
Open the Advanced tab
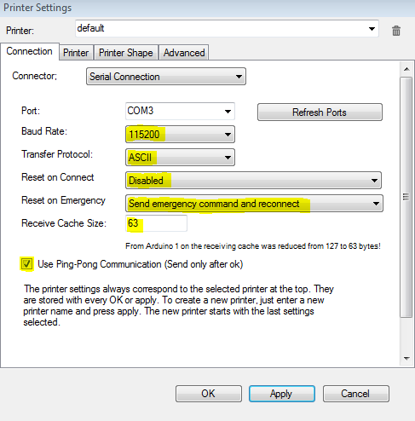pyautogui.click(x=184, y=53)
